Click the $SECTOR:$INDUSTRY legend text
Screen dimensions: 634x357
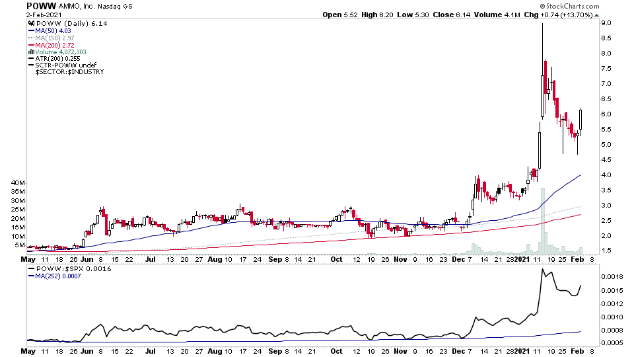click(69, 72)
